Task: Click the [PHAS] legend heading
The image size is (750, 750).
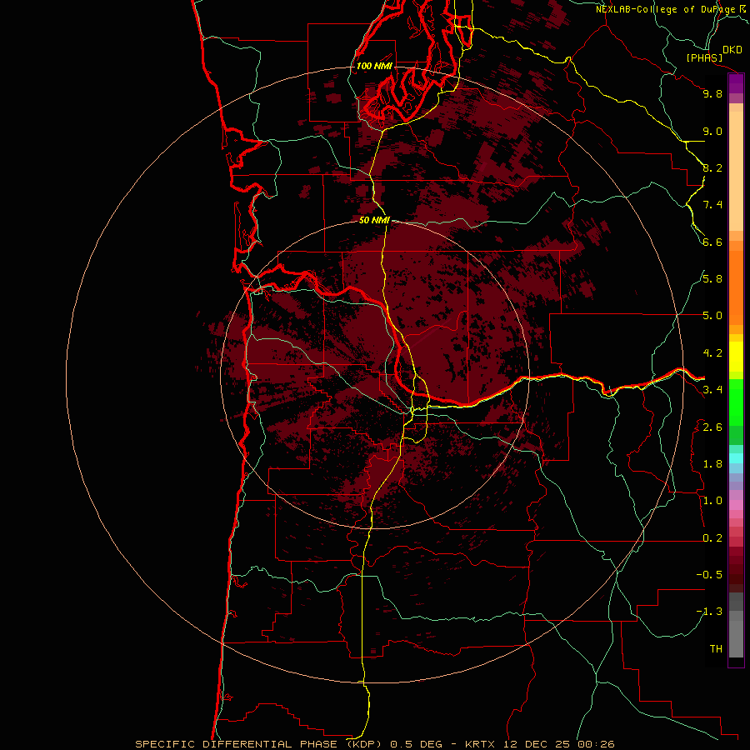Action: pos(704,57)
